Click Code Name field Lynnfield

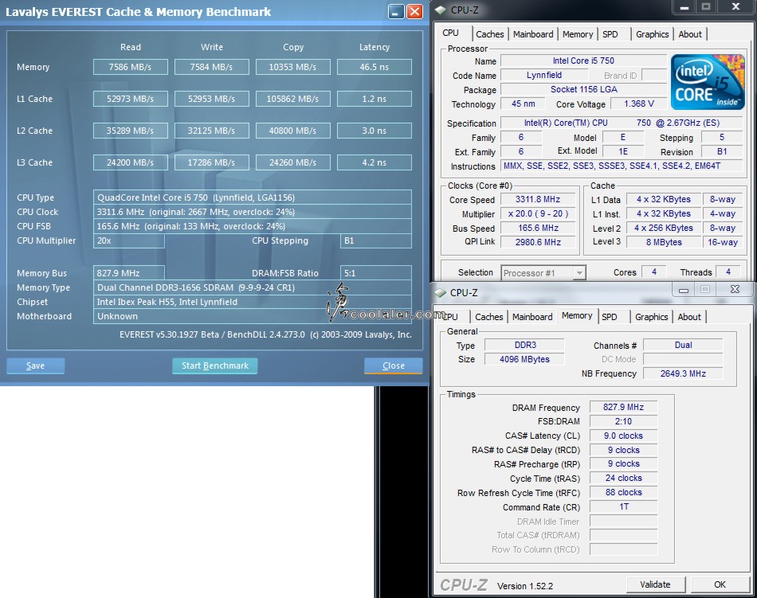544,75
